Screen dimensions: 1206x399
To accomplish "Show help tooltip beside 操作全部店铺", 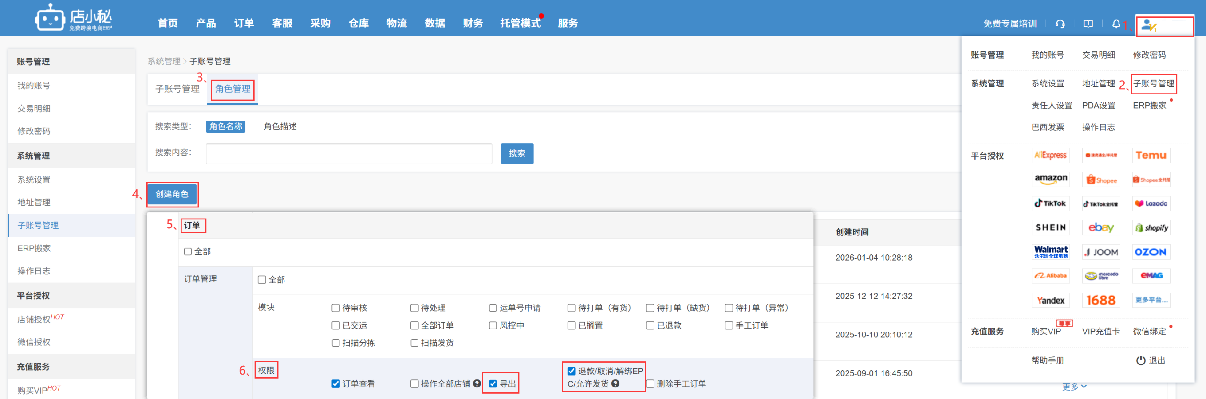I will click(x=477, y=383).
